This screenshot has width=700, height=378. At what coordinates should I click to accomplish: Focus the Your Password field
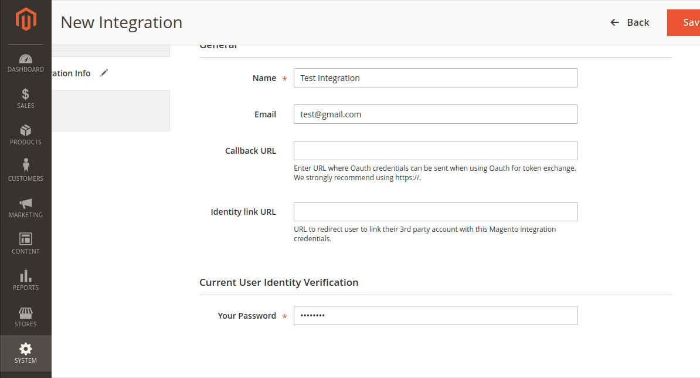pos(435,315)
